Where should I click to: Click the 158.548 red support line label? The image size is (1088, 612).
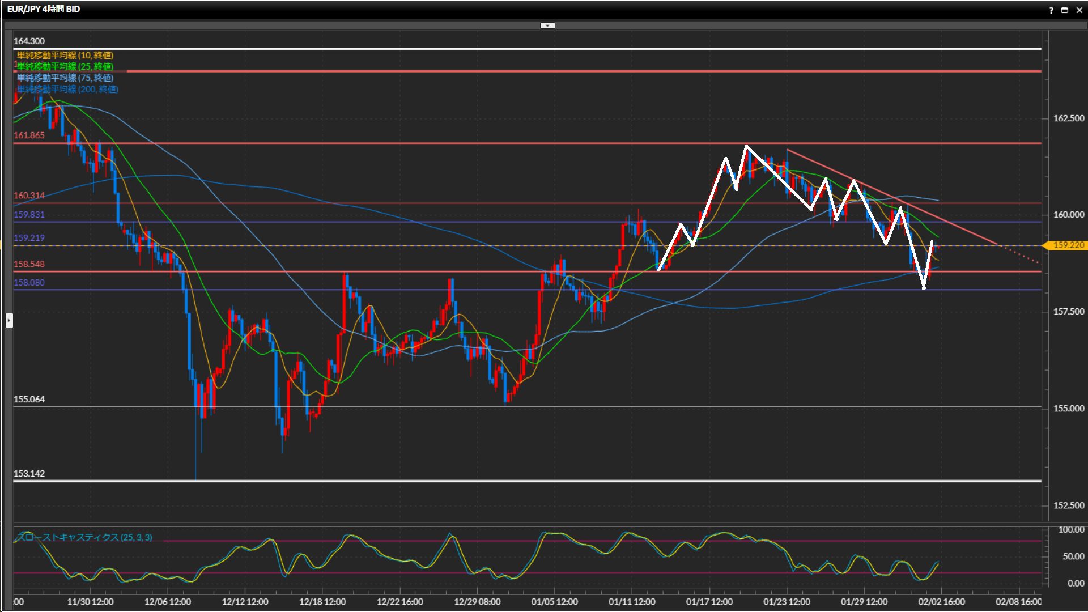coord(29,264)
